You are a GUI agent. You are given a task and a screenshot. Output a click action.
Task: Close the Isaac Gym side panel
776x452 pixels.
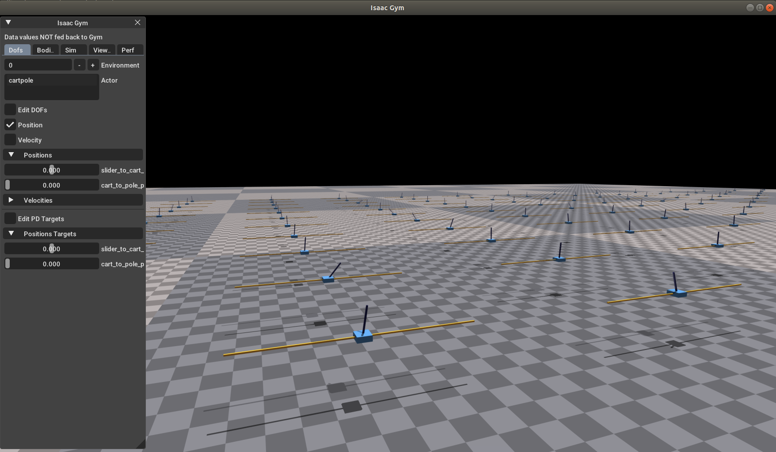point(138,22)
